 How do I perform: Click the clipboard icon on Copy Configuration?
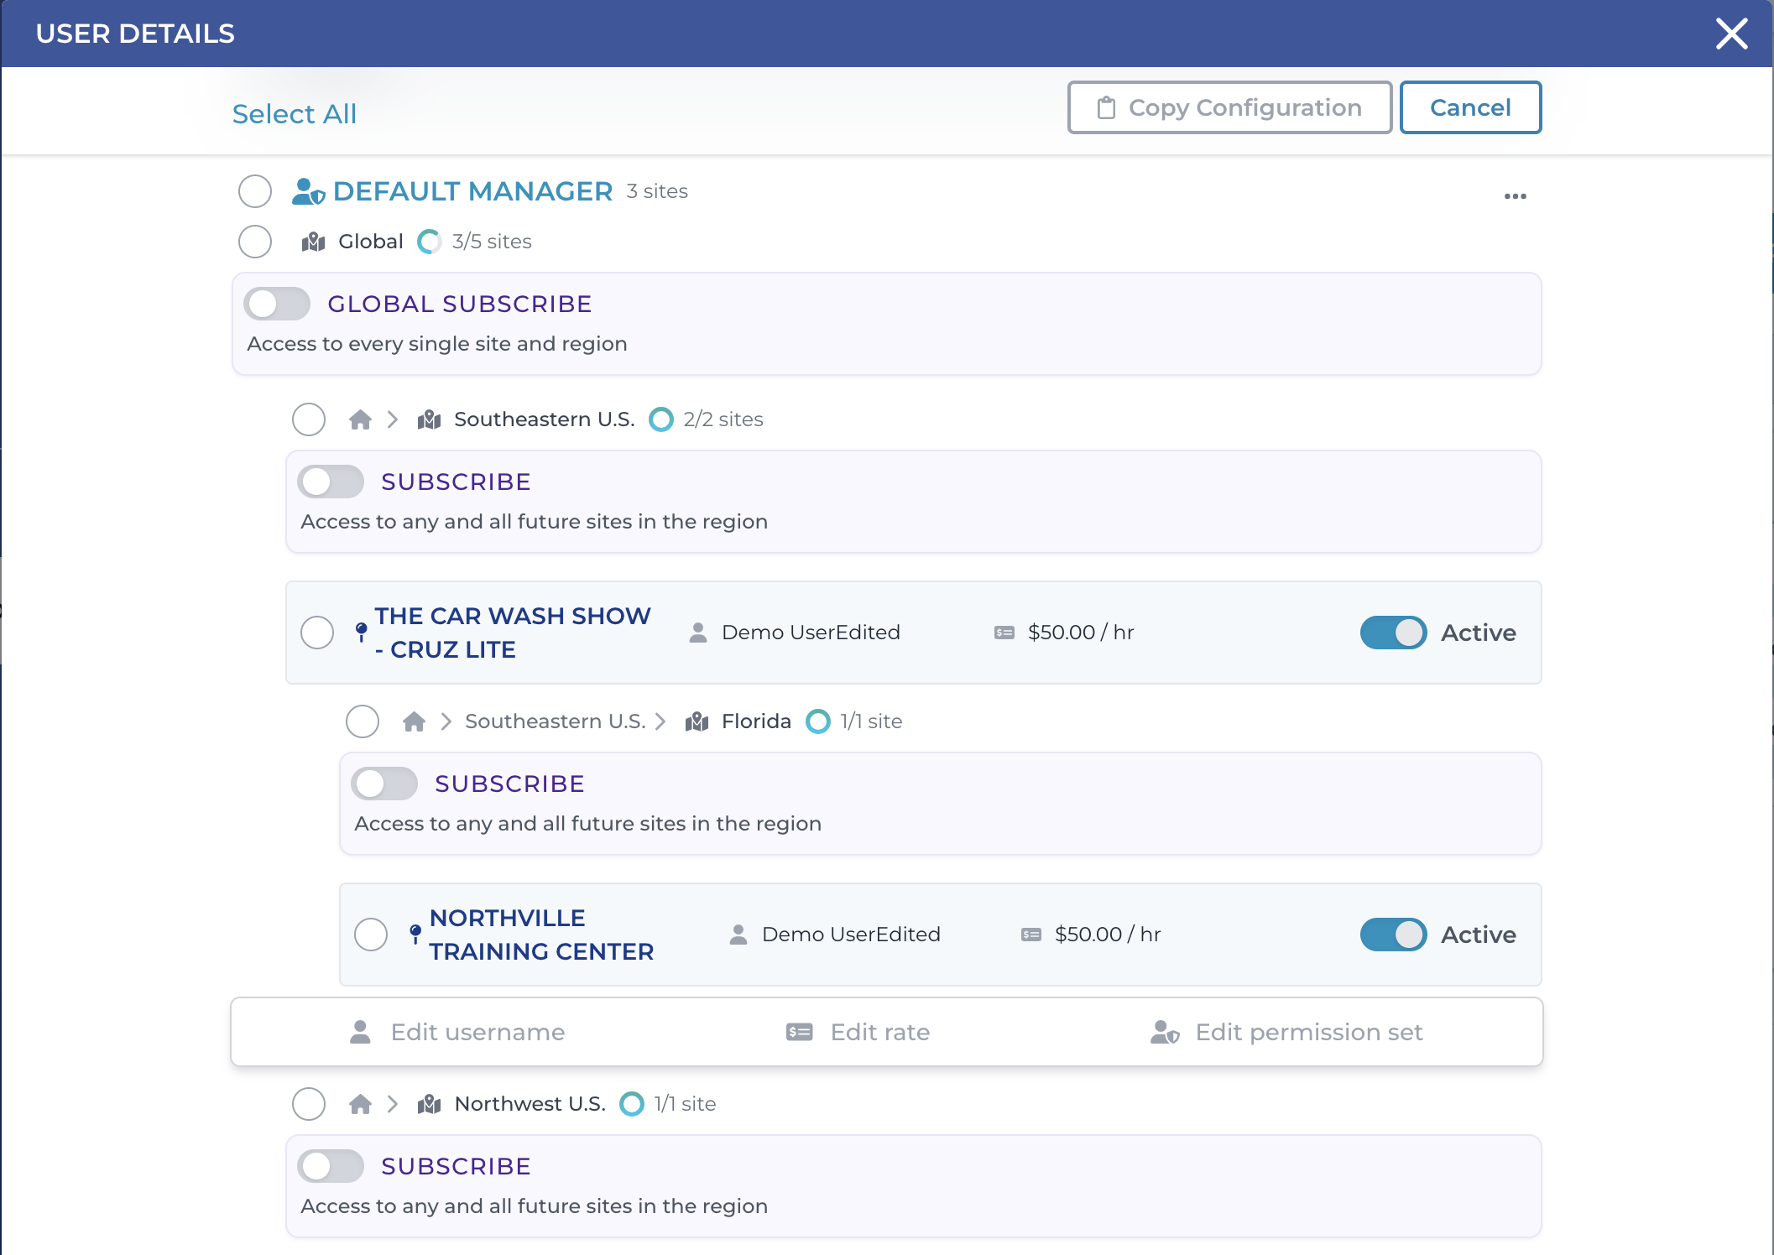pos(1106,107)
